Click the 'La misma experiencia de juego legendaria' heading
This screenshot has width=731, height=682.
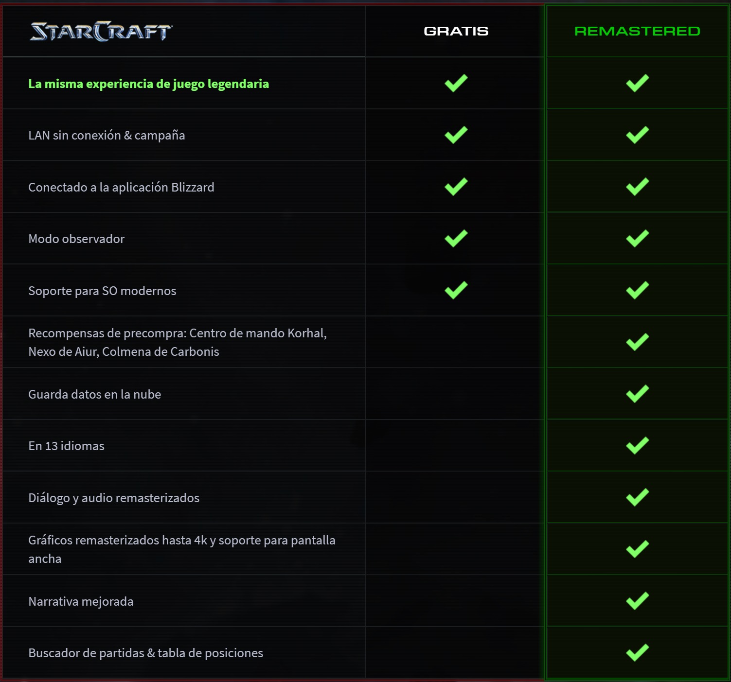point(148,84)
